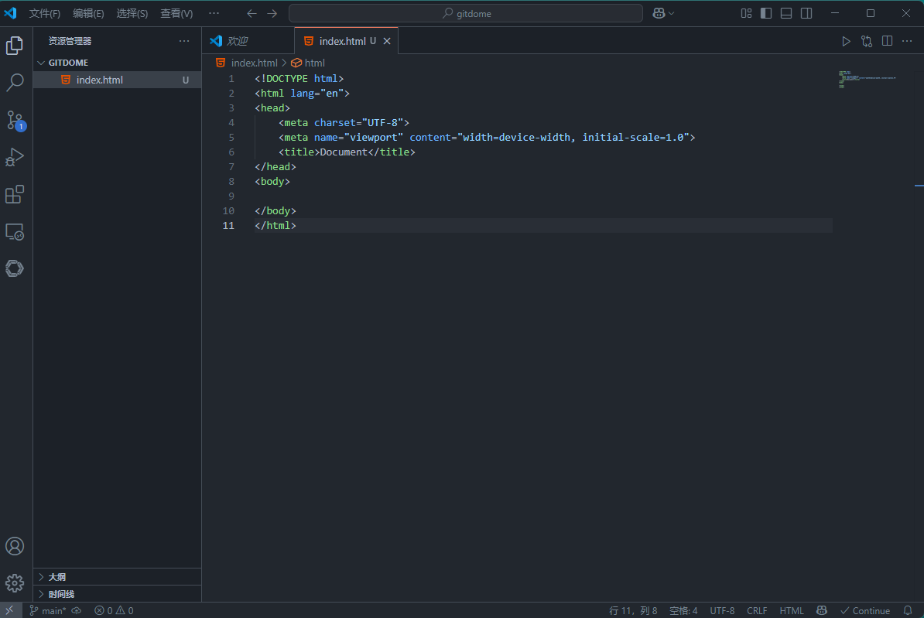The width and height of the screenshot is (924, 618).
Task: Expand the 时间线 timeline section
Action: (x=61, y=594)
